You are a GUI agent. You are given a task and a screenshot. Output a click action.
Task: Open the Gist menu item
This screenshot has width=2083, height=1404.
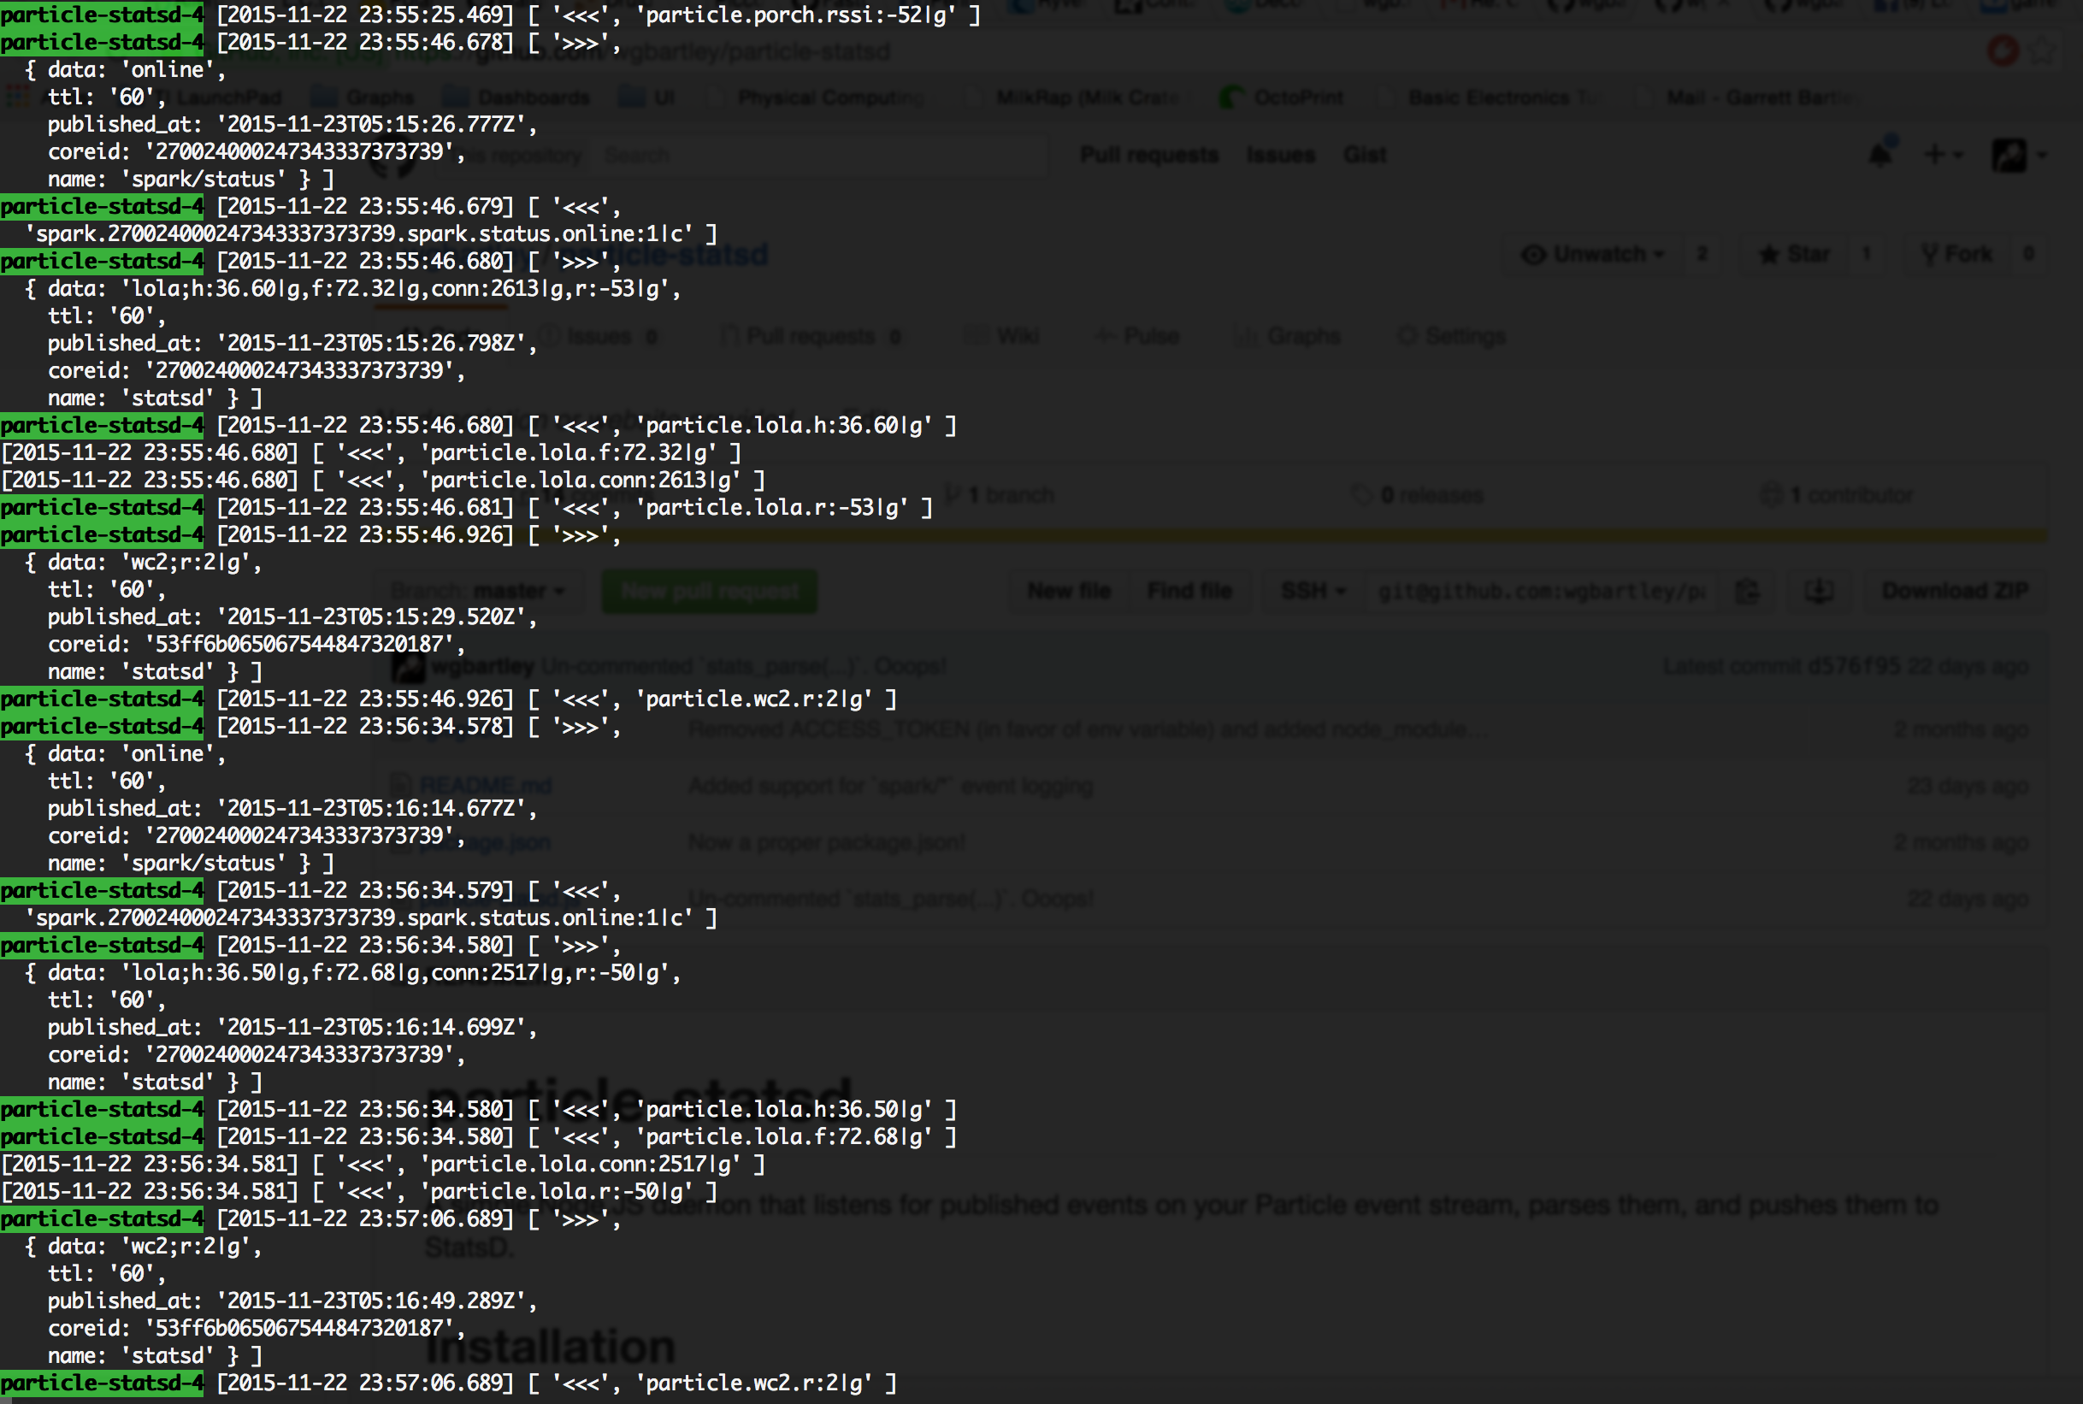pyautogui.click(x=1364, y=154)
